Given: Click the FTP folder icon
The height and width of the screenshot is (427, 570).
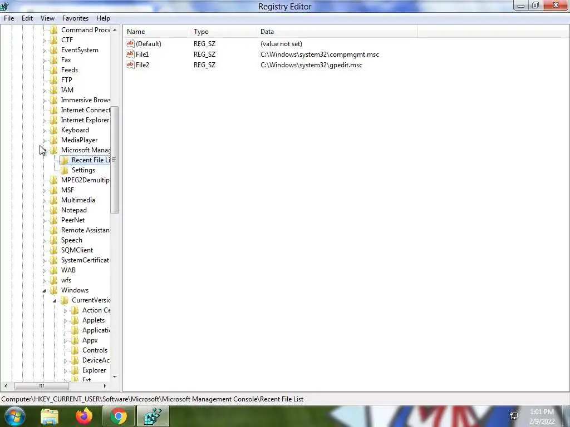Looking at the screenshot, I should click(54, 80).
